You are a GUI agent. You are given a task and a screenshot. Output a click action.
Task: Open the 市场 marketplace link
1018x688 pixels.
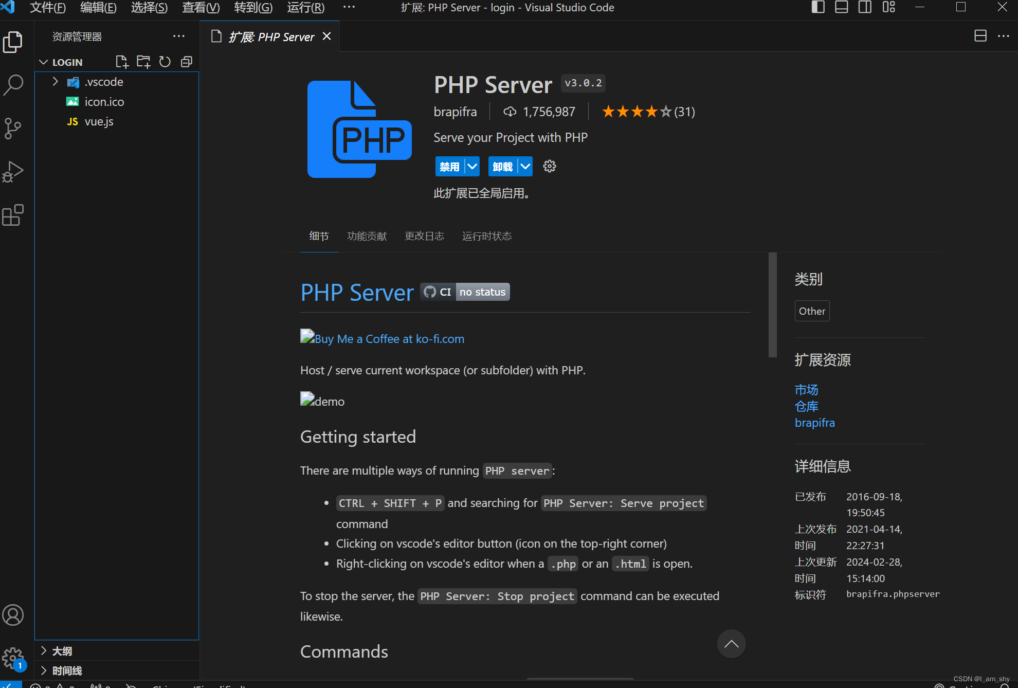[x=806, y=390]
